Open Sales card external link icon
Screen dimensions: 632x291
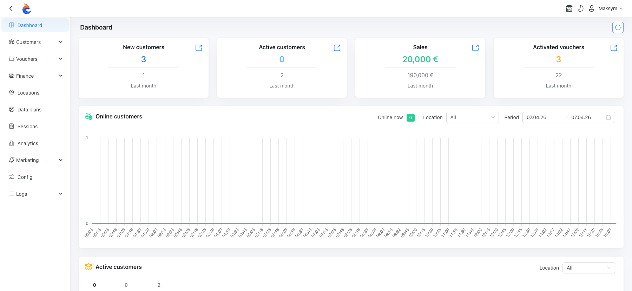click(475, 48)
